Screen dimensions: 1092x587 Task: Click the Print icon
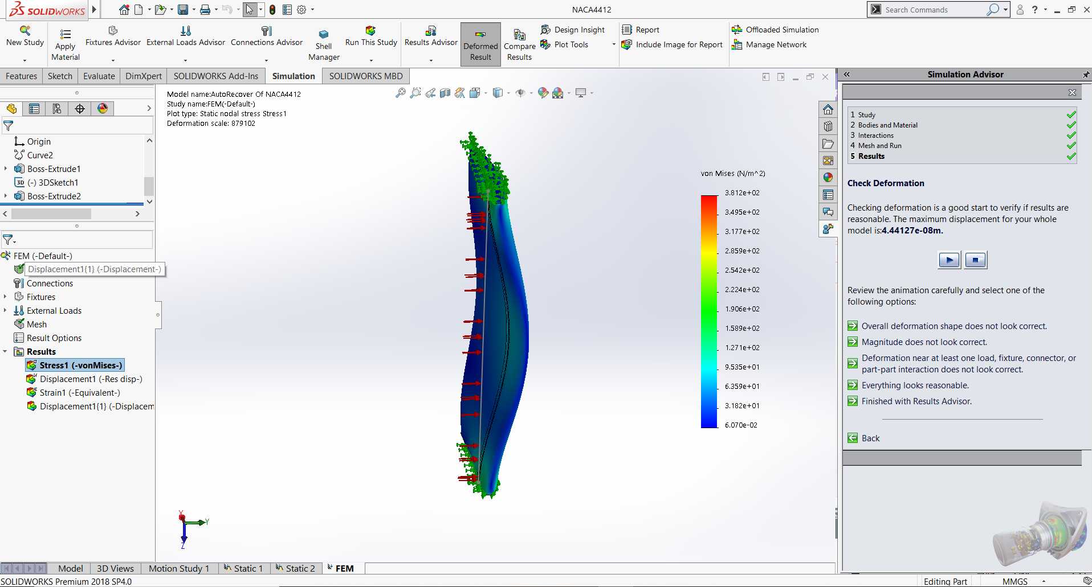[205, 10]
